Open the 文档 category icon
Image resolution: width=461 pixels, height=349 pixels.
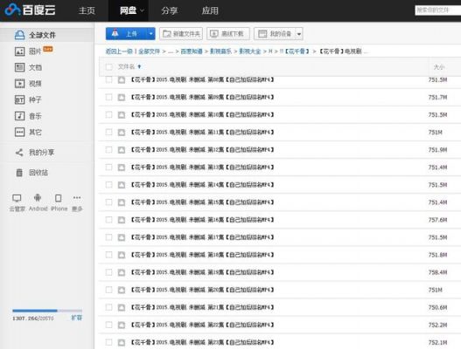[20, 67]
